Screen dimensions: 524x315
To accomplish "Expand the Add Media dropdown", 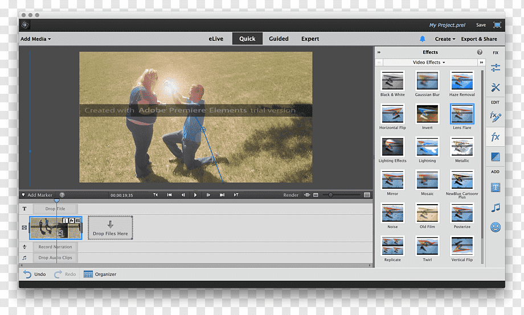I will click(35, 39).
